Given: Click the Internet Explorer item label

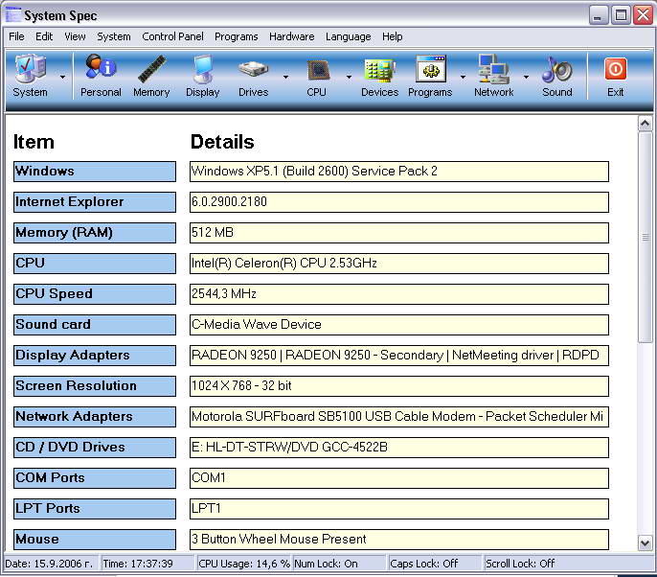Looking at the screenshot, I should point(95,202).
